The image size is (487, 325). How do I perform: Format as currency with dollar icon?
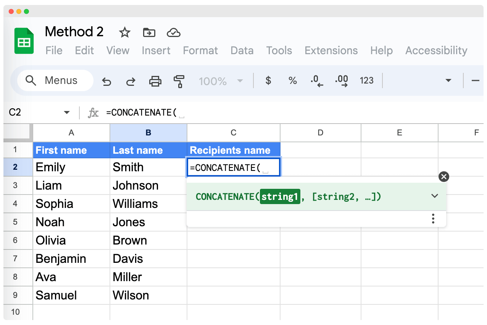(268, 80)
